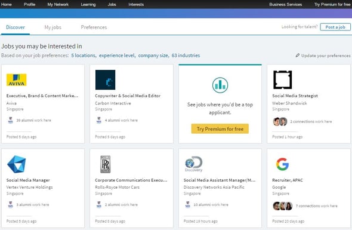Screen dimensions: 352x230
Task: Click the Post a job button
Action: [335, 27]
